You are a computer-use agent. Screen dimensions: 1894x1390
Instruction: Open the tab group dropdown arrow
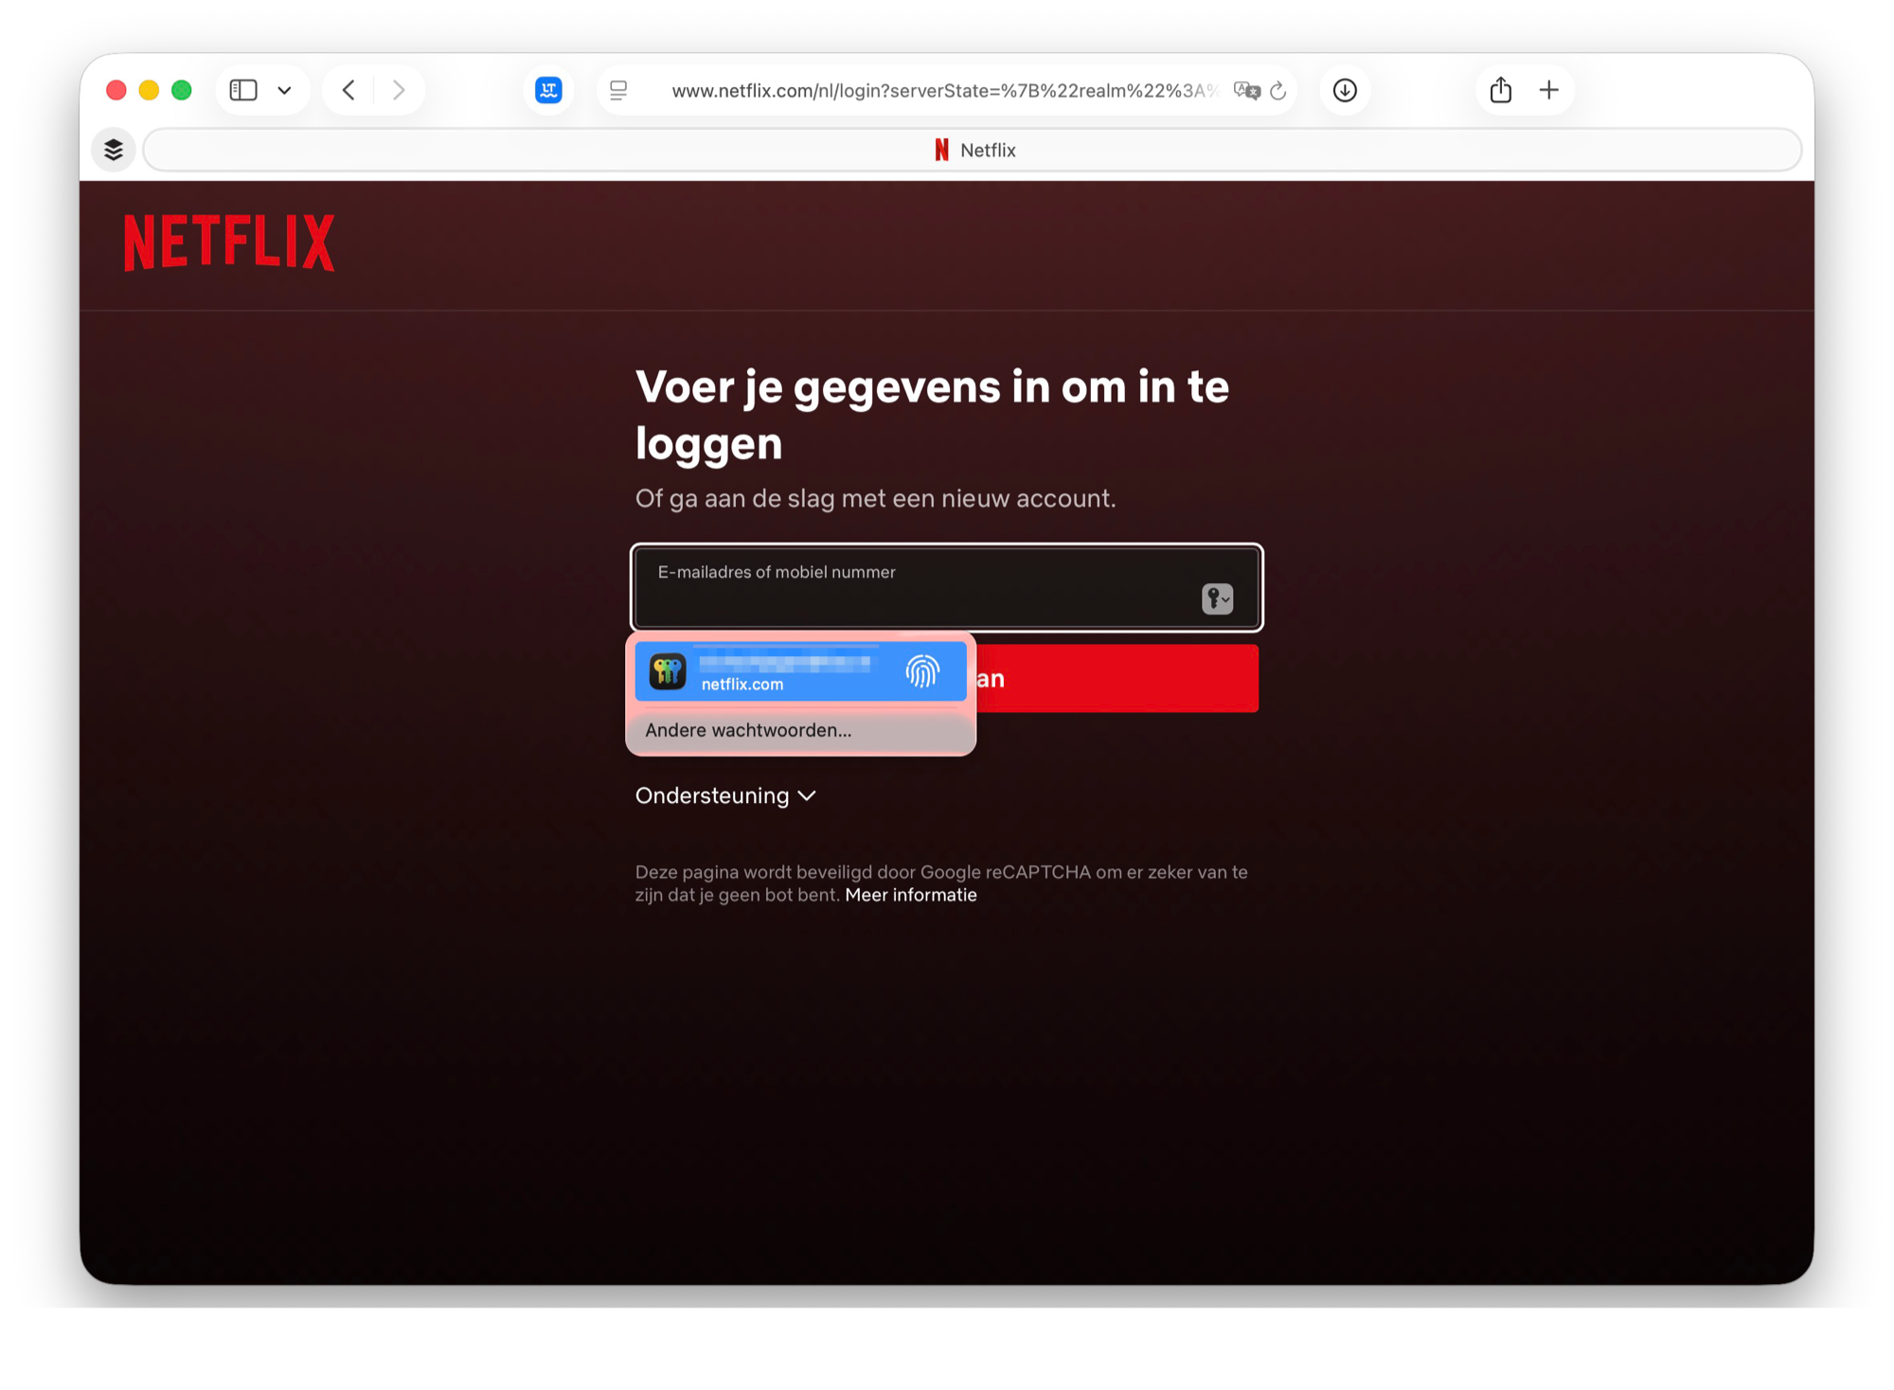(284, 91)
